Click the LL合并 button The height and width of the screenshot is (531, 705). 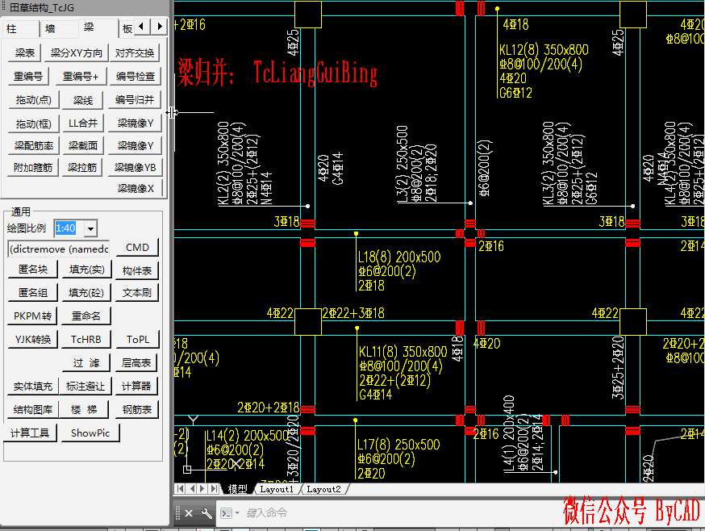(83, 123)
